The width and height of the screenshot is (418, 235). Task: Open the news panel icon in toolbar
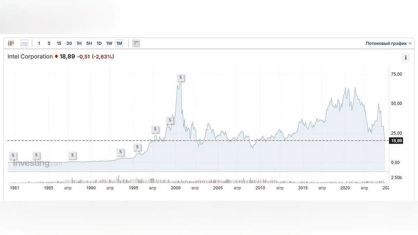136,44
